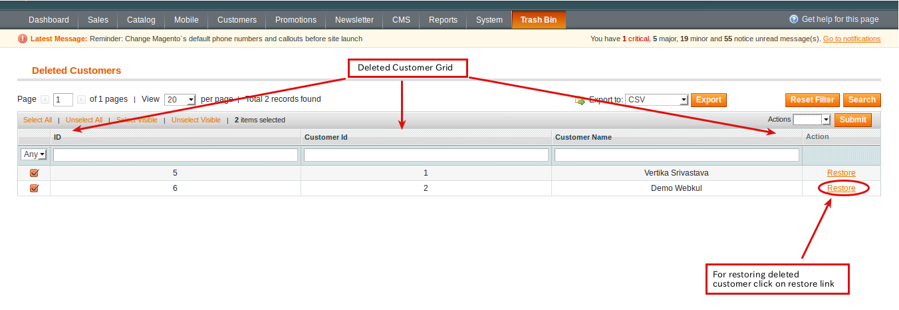Click Go to notifications link
The width and height of the screenshot is (899, 310).
(852, 39)
